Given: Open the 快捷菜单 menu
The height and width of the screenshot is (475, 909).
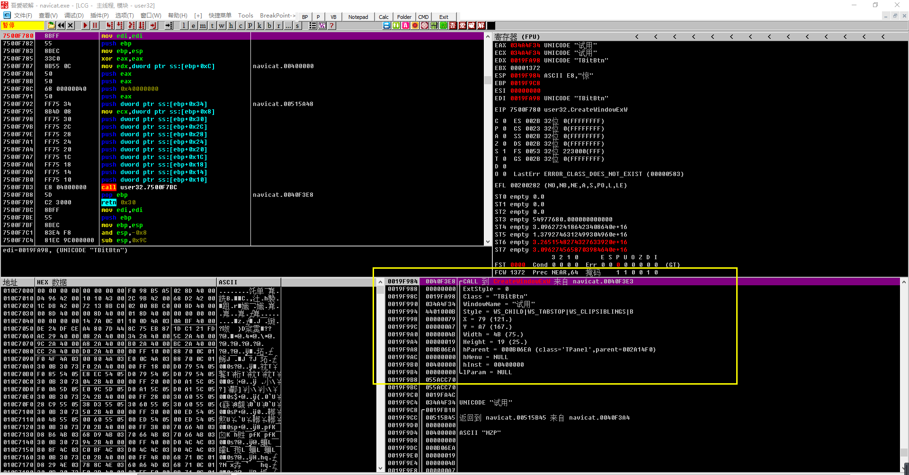Looking at the screenshot, I should pos(220,16).
